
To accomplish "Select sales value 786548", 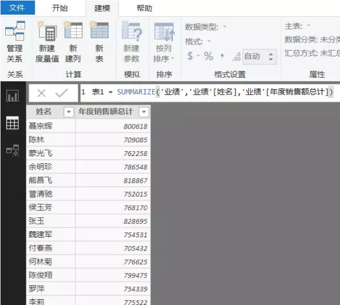I will (113, 167).
